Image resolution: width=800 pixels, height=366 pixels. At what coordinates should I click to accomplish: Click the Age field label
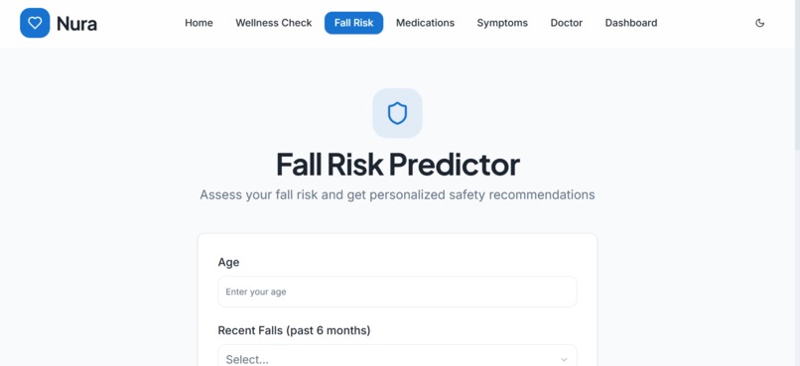(228, 262)
